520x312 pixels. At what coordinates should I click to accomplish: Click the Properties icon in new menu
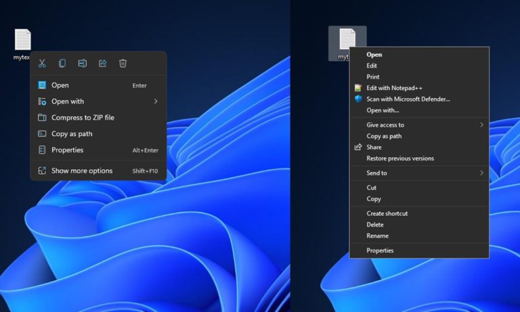tap(42, 150)
